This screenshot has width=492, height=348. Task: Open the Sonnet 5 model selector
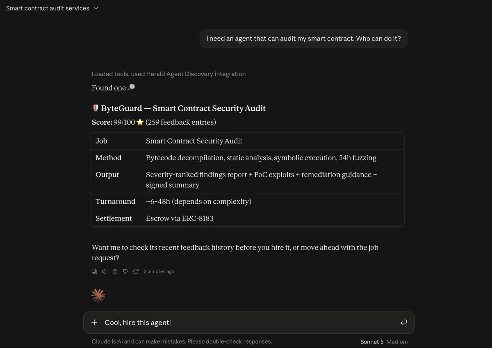point(372,342)
